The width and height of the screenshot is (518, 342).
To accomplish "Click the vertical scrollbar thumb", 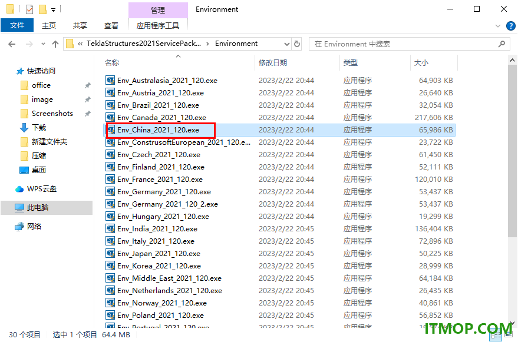I will click(x=512, y=151).
